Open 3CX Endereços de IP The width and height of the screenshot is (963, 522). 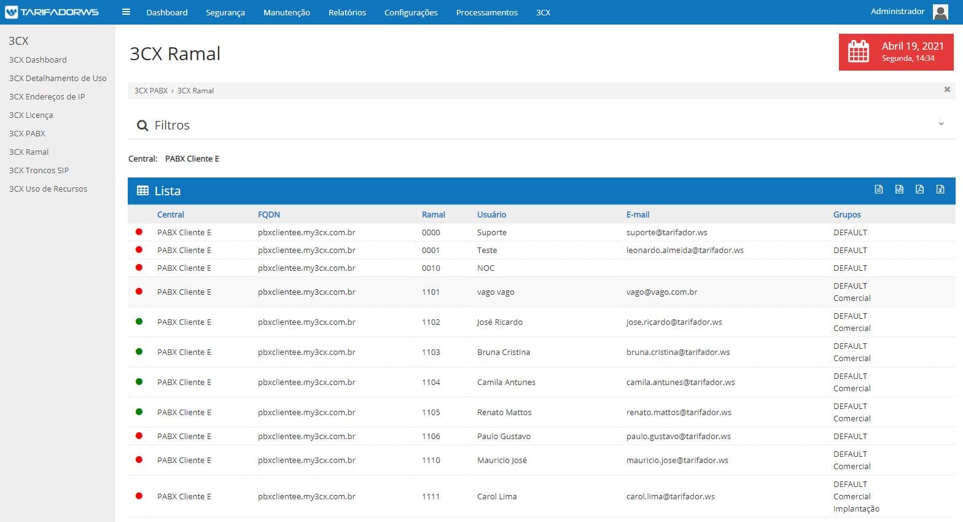pos(47,96)
